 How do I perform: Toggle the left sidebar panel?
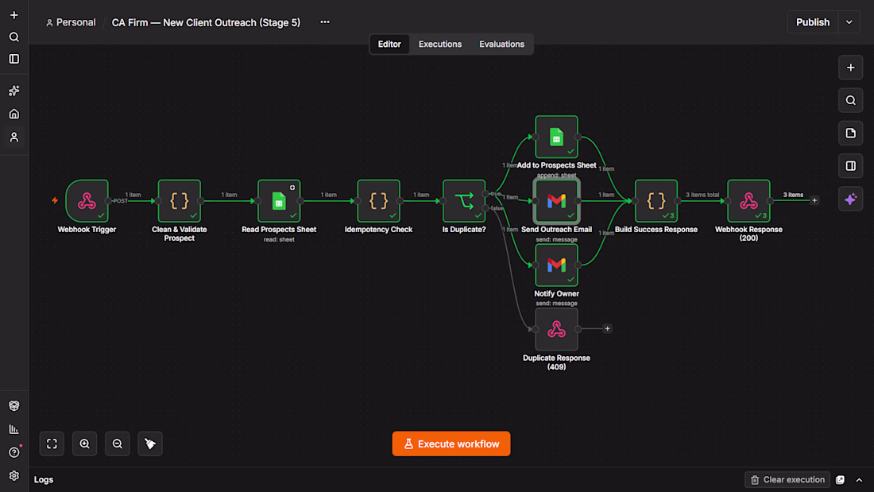pos(14,59)
